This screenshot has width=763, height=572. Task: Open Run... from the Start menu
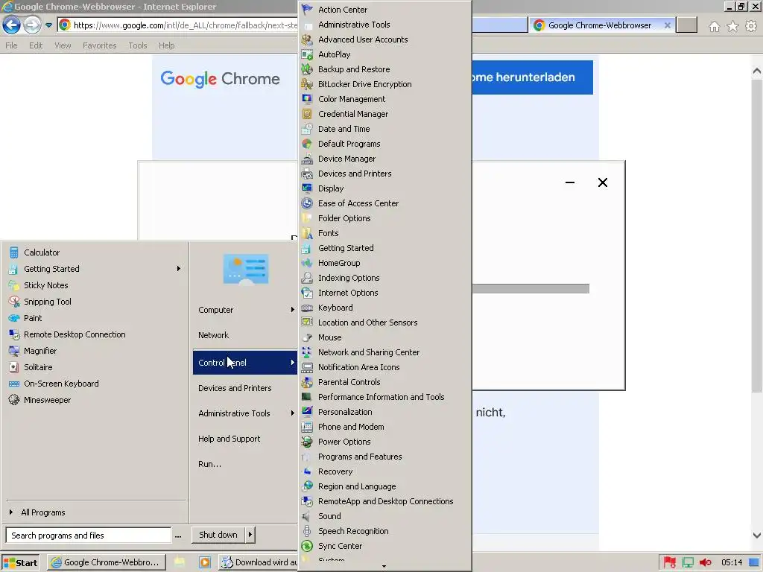pyautogui.click(x=209, y=464)
